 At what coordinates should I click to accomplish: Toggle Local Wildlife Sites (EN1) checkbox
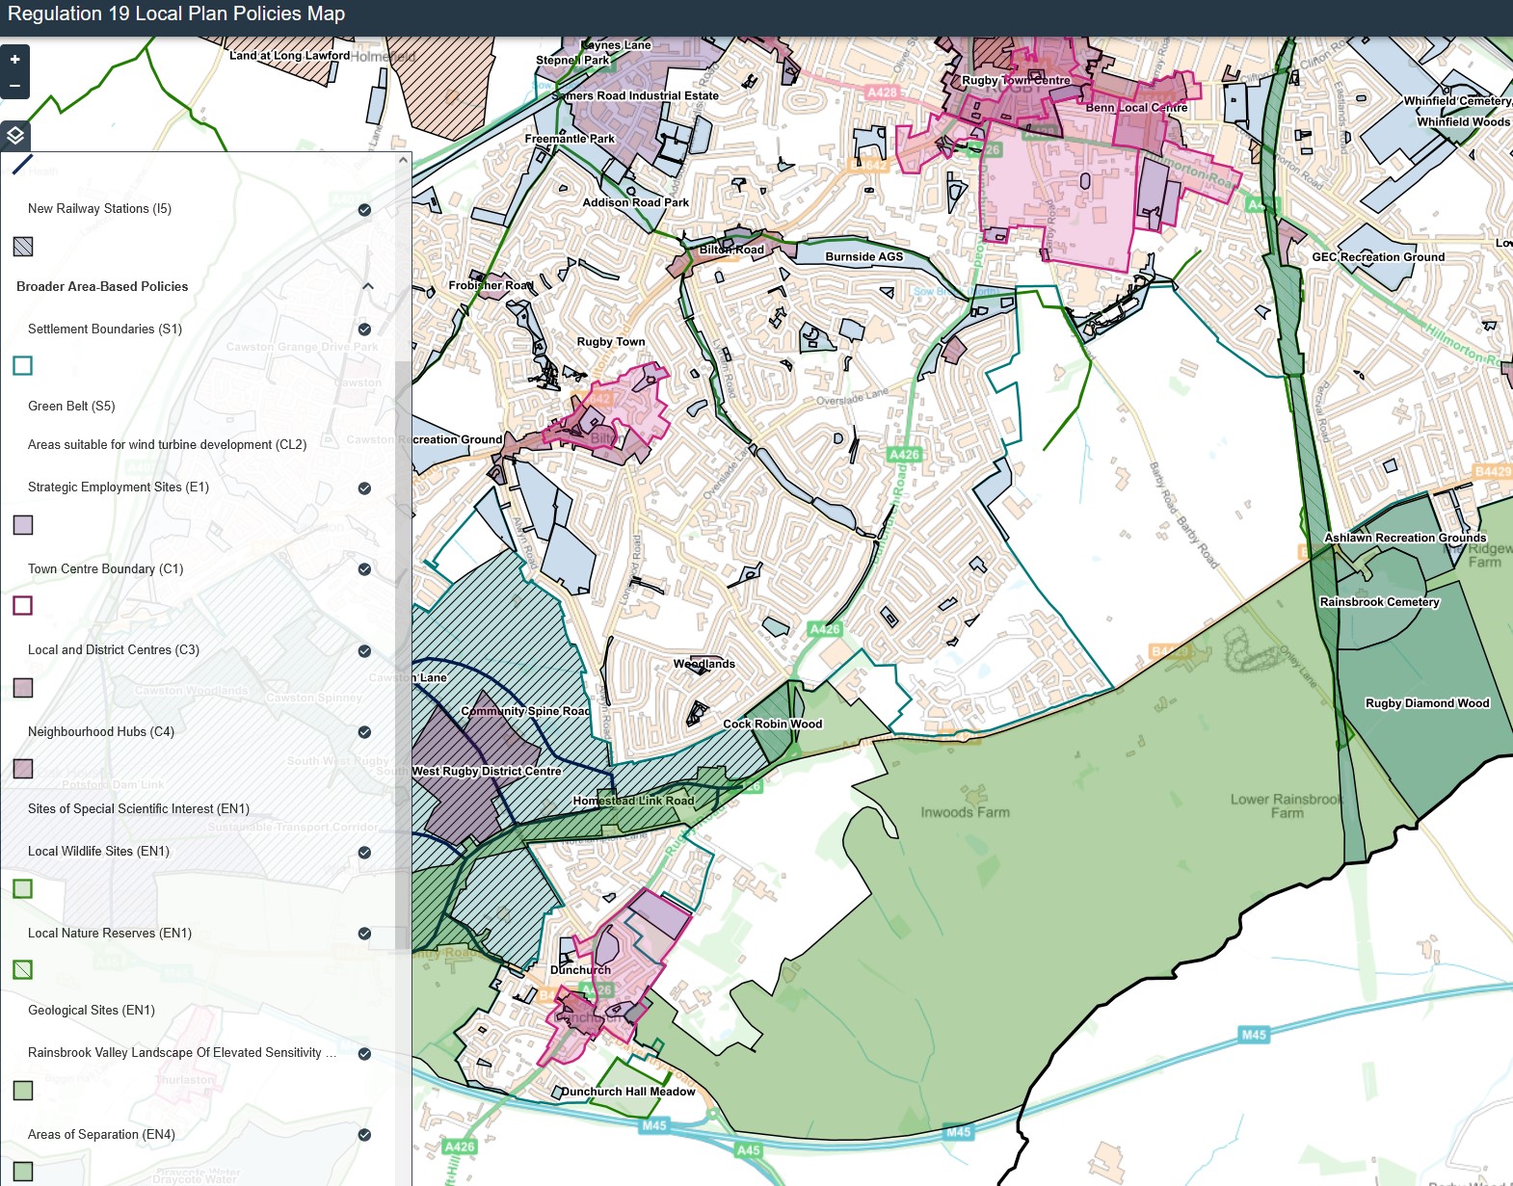pyautogui.click(x=364, y=852)
